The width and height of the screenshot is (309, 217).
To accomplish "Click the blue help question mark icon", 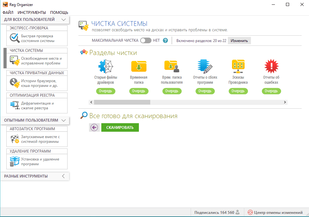I will [165, 40].
